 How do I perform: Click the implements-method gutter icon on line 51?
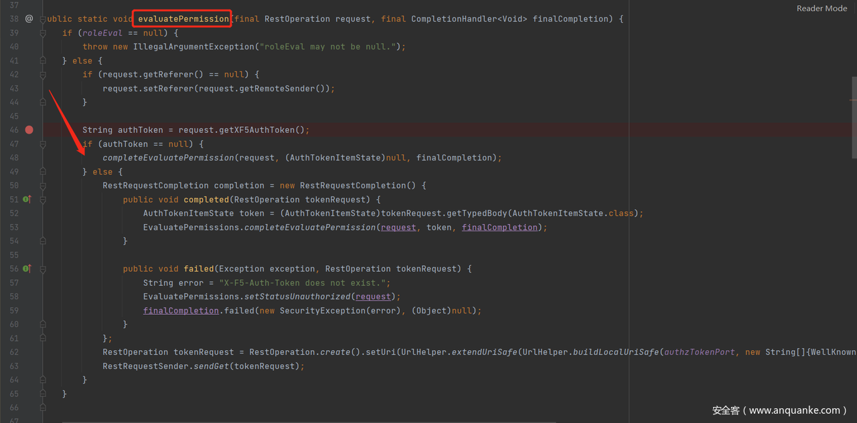[27, 199]
